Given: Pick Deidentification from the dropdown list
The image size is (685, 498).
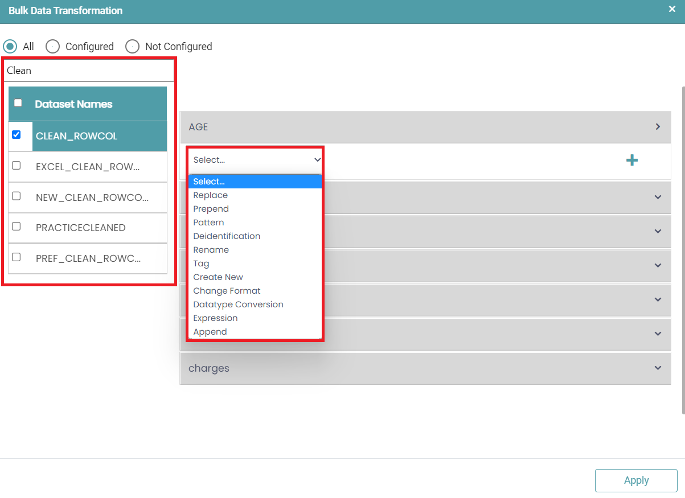Looking at the screenshot, I should [227, 236].
